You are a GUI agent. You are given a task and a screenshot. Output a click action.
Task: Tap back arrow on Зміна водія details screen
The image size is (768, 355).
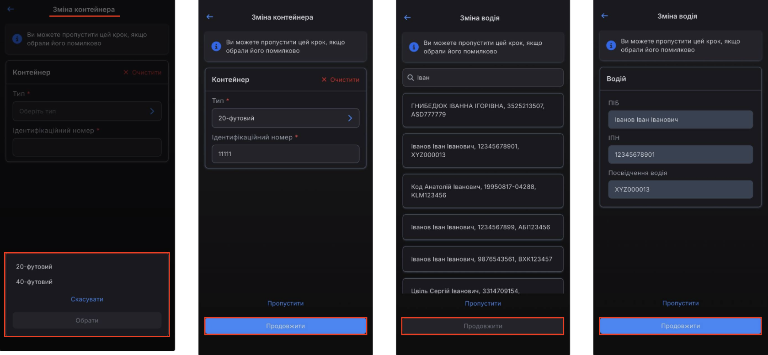[x=605, y=16]
